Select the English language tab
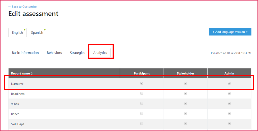Image resolution: width=258 pixels, height=131 pixels. tap(17, 32)
